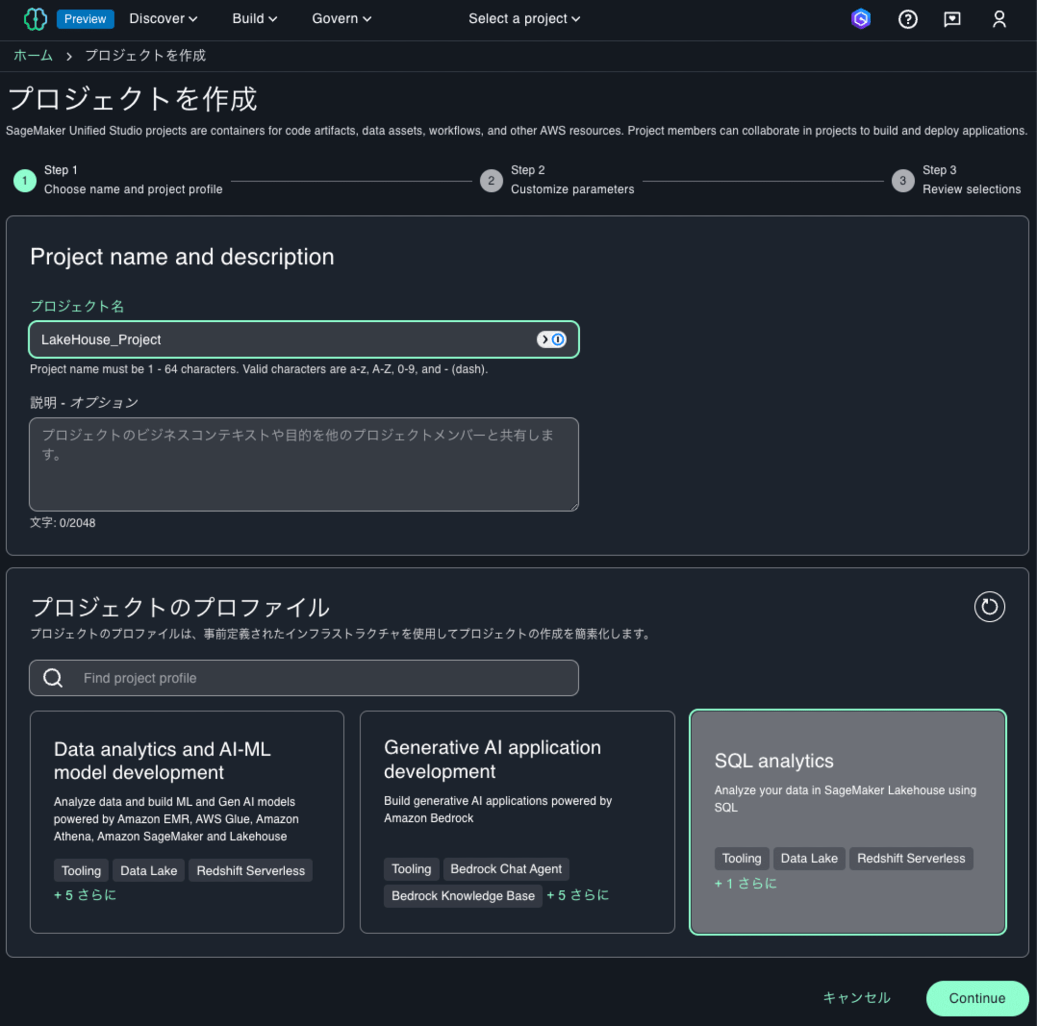This screenshot has height=1026, width=1037.
Task: Click Tooling tag in Data analytics card
Action: 81,871
